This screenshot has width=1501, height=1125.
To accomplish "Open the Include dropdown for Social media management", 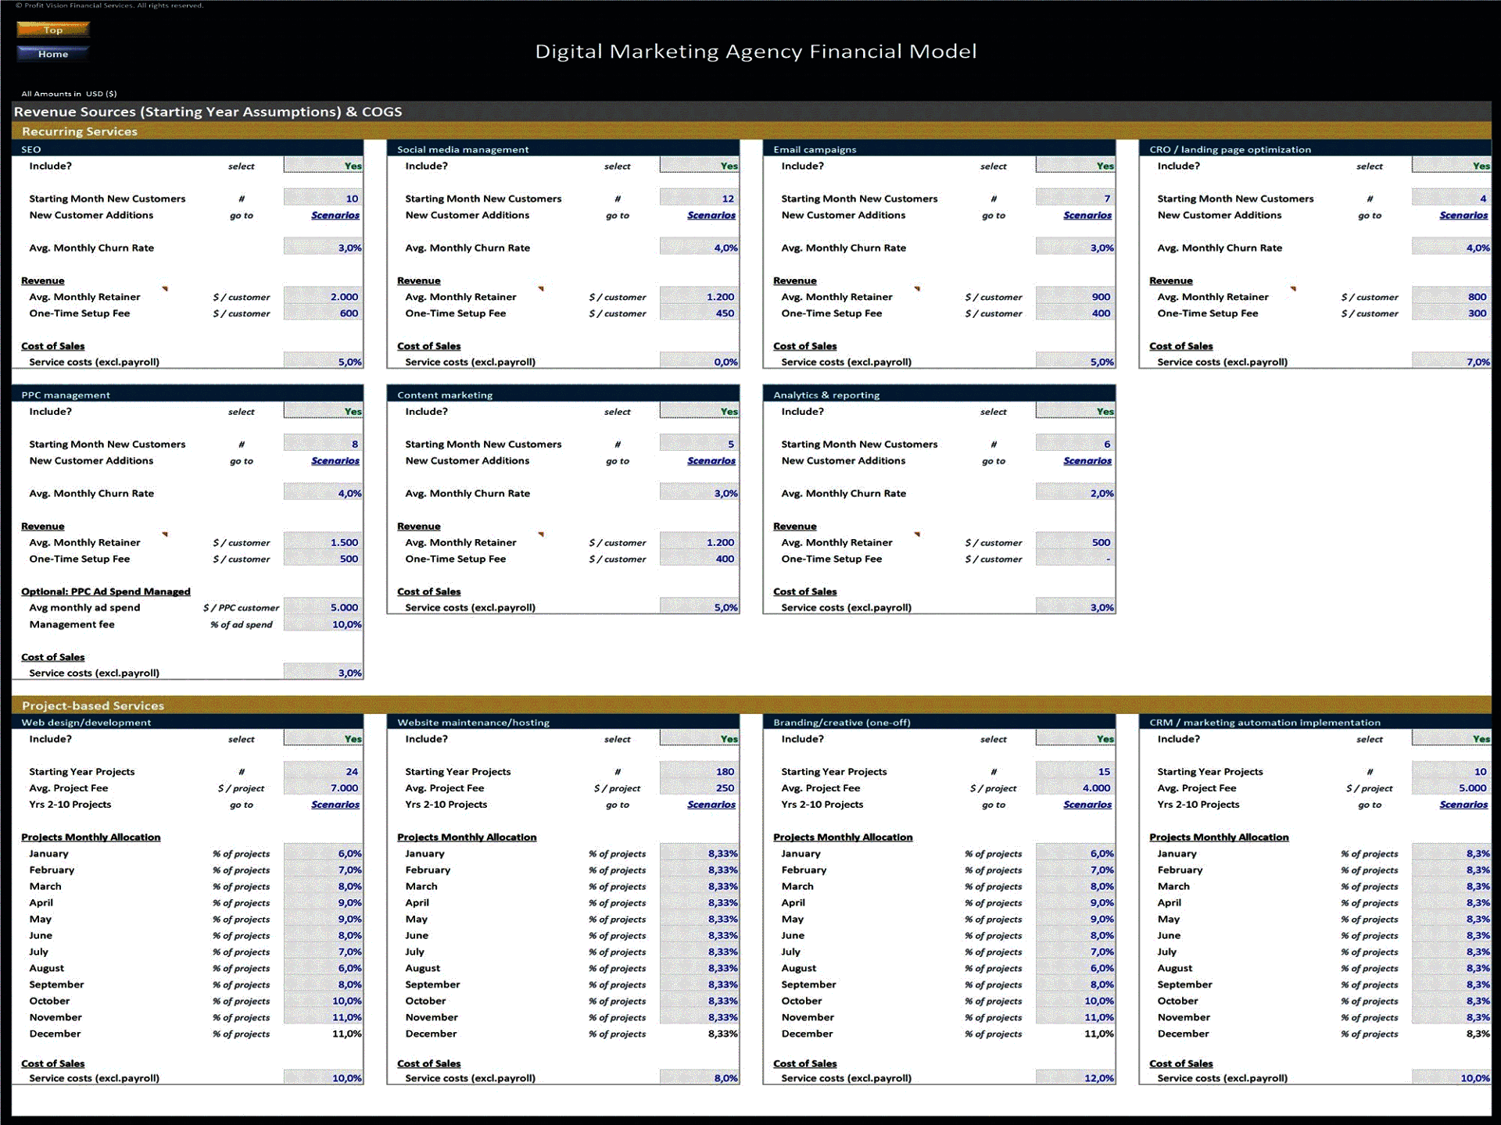I will tap(698, 166).
